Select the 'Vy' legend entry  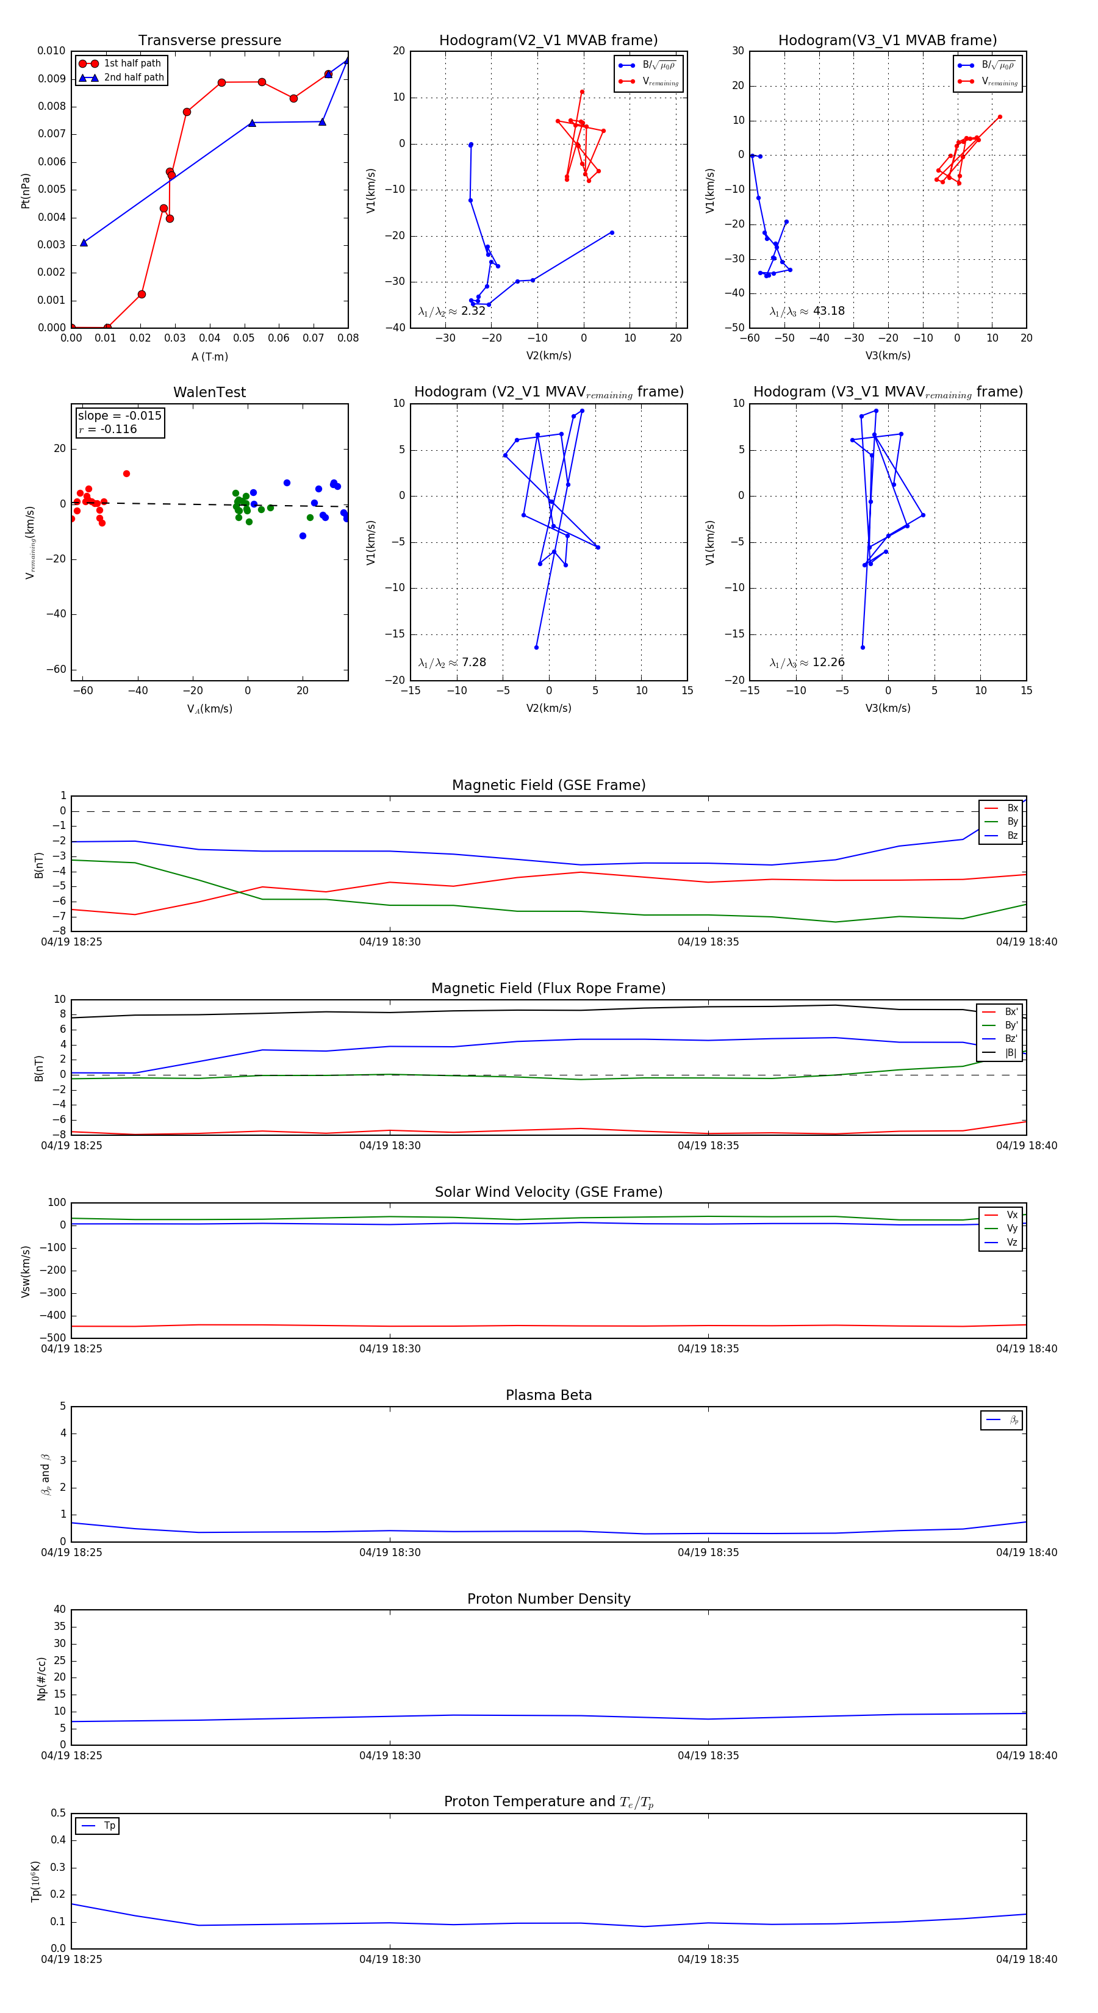pos(1002,1229)
